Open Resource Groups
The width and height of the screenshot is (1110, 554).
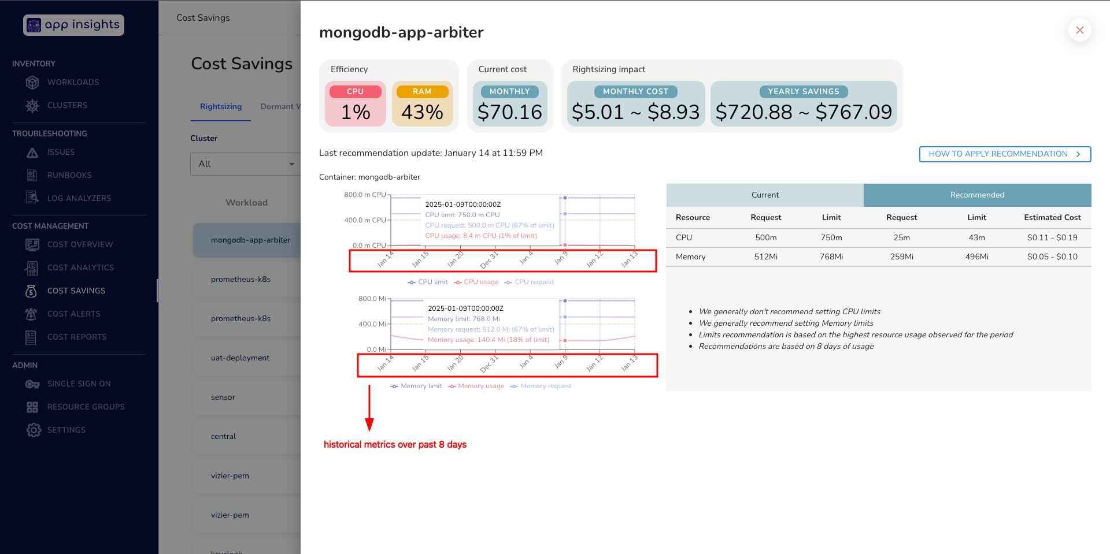[x=86, y=407]
